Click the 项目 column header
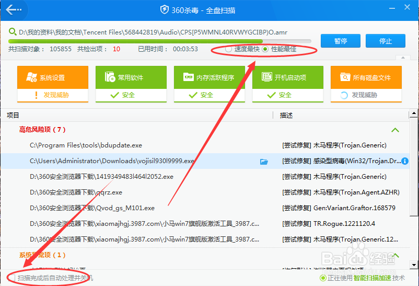Viewport: 419px width, 286px height. [x=13, y=116]
